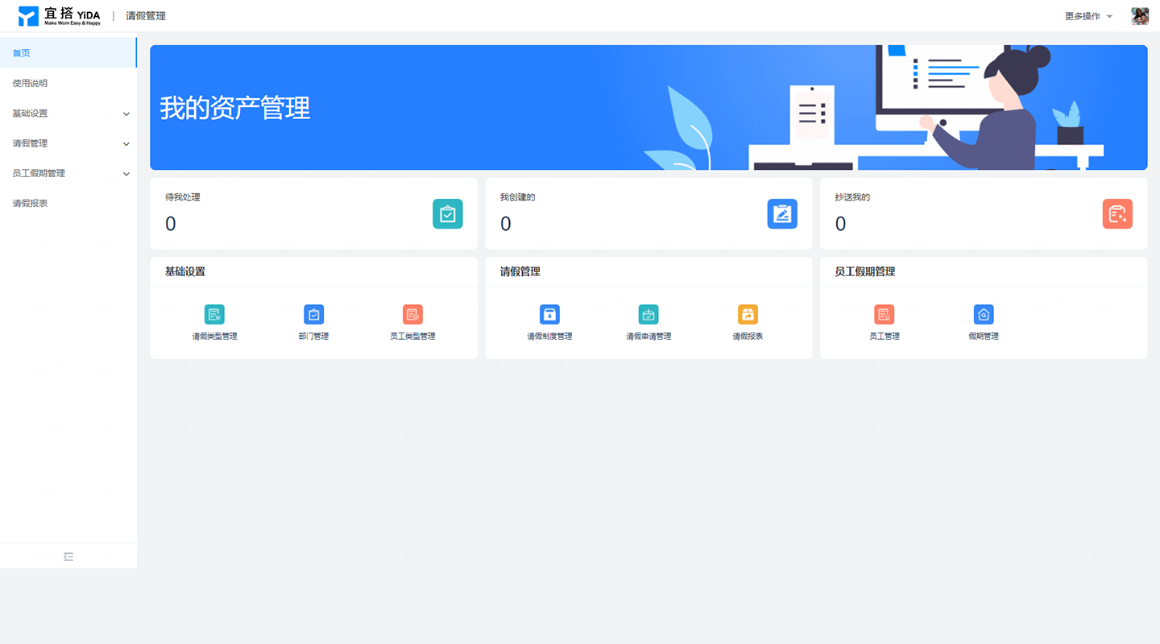Click the 待我处理 card title
1160x644 pixels.
pos(183,197)
